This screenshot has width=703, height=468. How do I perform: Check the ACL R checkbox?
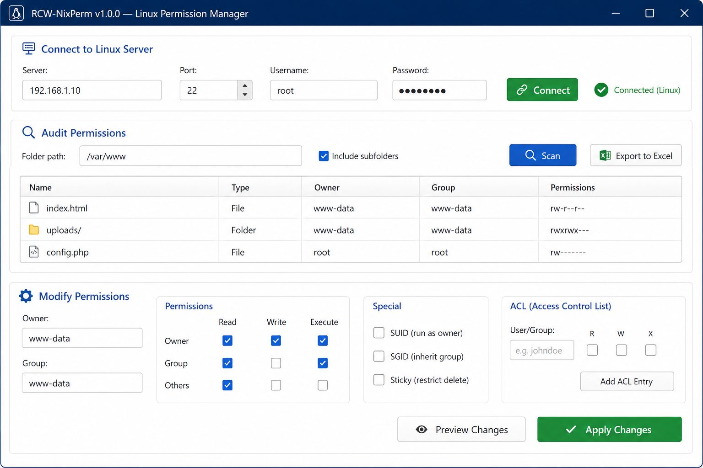point(592,350)
